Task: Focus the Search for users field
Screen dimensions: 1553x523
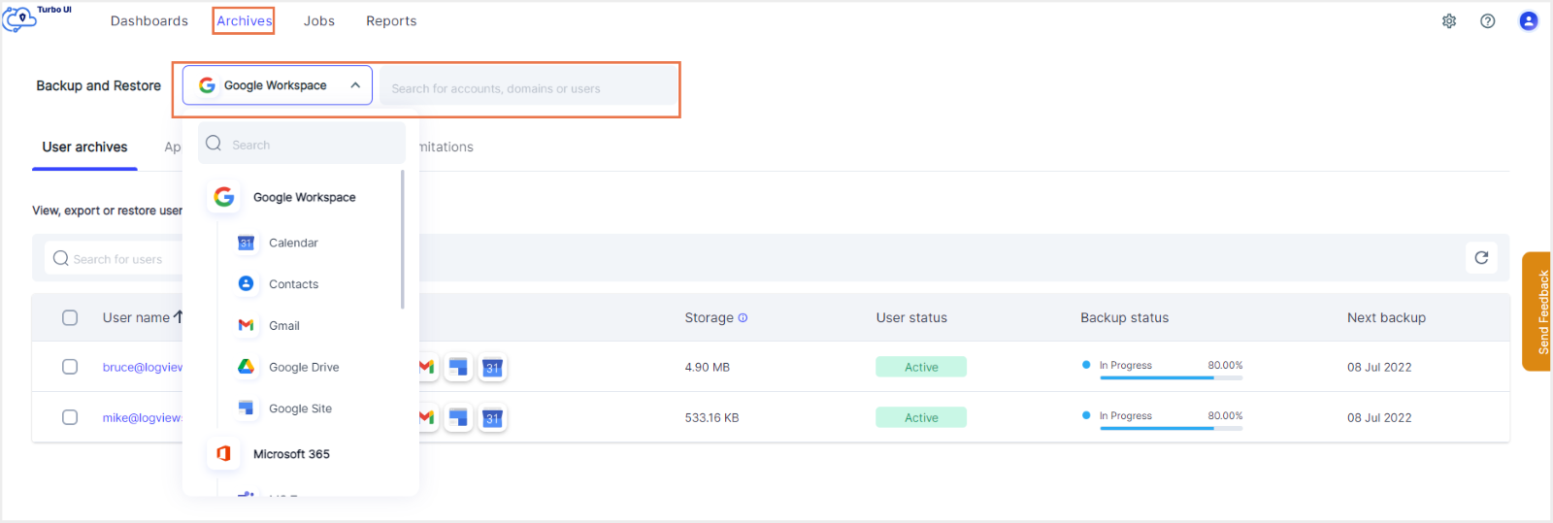Action: 114,258
